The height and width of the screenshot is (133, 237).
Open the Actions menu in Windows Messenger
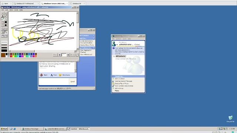[118, 39]
